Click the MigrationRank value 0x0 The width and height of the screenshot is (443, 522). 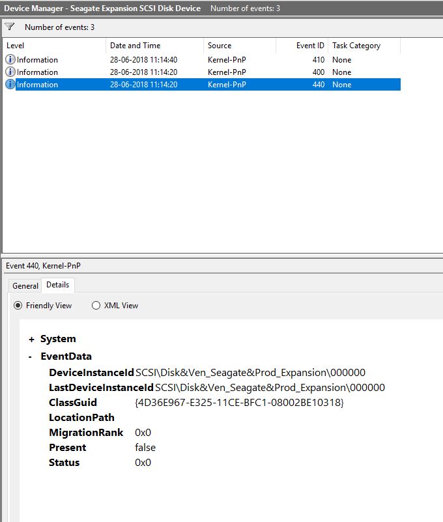pos(143,432)
